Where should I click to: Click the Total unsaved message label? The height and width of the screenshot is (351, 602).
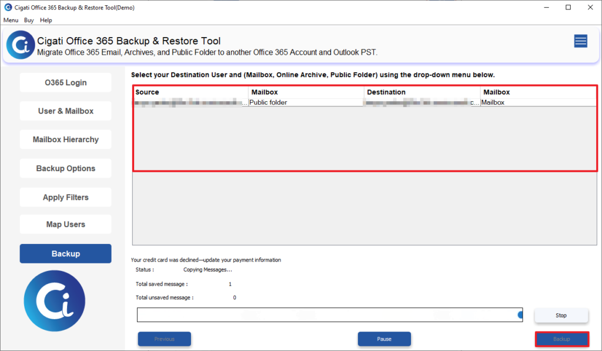tap(165, 297)
